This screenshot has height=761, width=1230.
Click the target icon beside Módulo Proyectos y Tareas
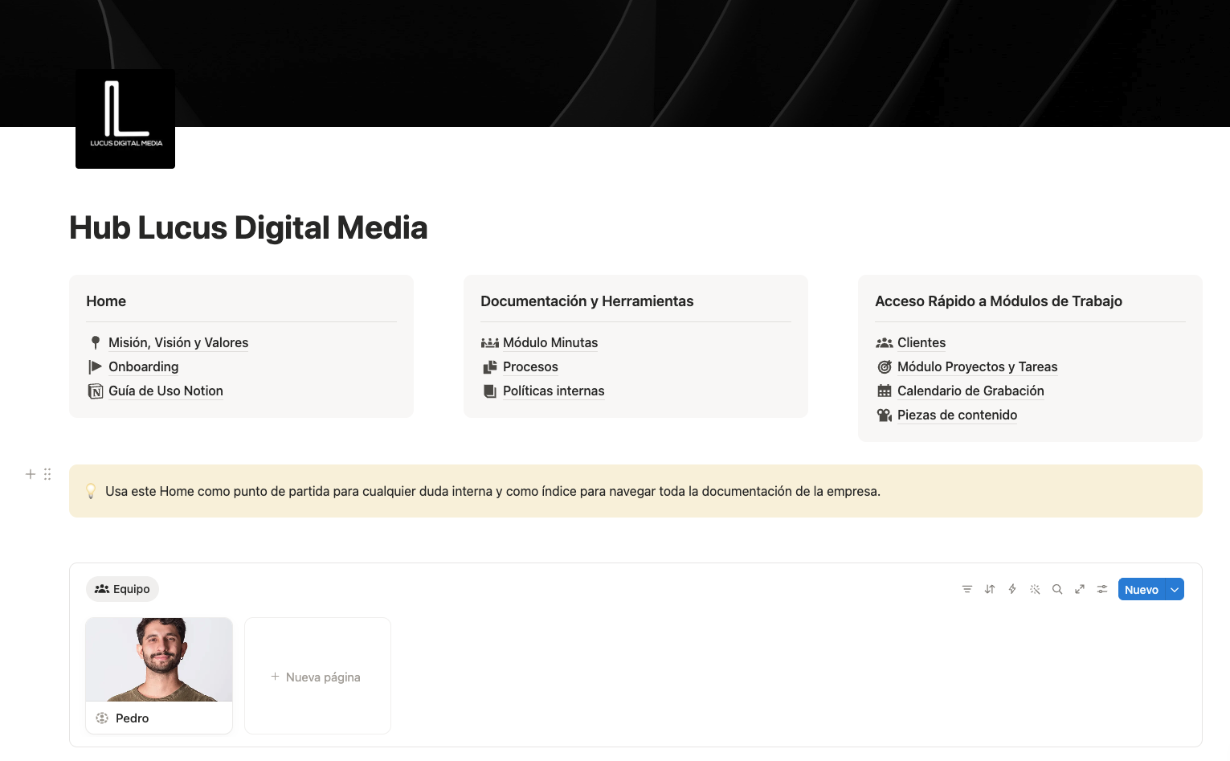[885, 367]
